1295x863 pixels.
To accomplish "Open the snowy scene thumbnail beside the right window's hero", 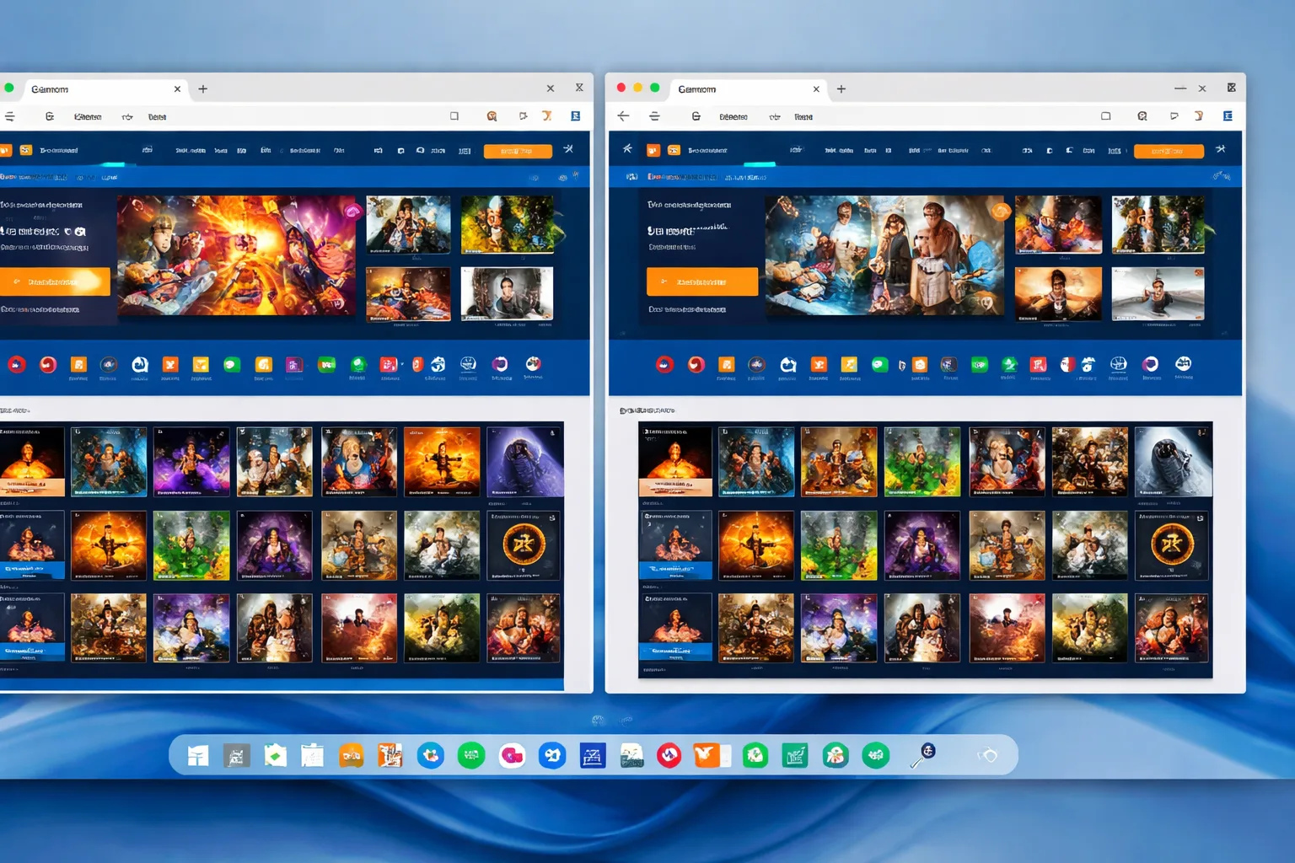I will coord(1158,294).
